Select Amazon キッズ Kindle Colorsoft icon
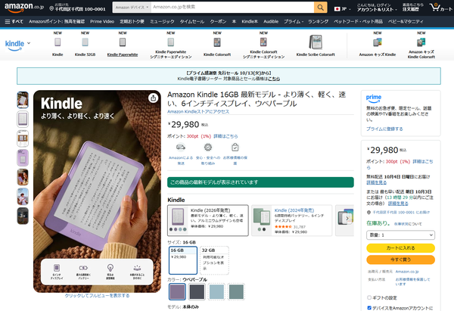This screenshot has width=454, height=311. [x=421, y=42]
